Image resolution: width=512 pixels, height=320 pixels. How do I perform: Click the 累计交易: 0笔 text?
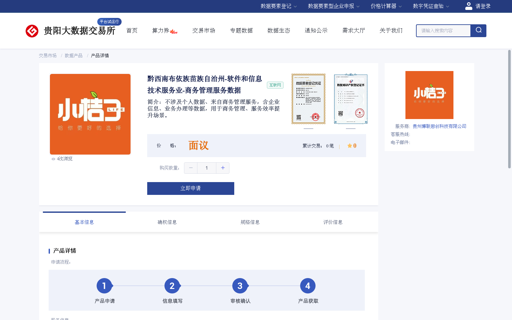[x=318, y=146]
